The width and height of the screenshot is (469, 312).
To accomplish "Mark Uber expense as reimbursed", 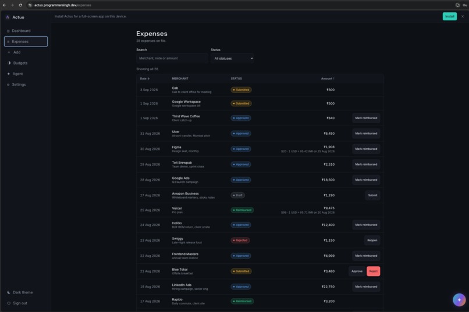I will 366,134.
